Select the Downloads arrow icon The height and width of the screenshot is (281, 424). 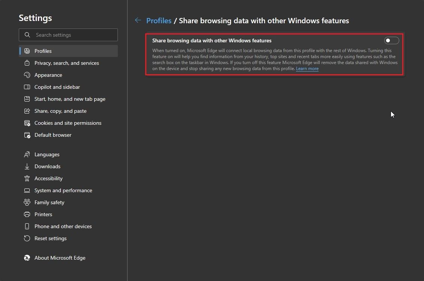point(27,166)
